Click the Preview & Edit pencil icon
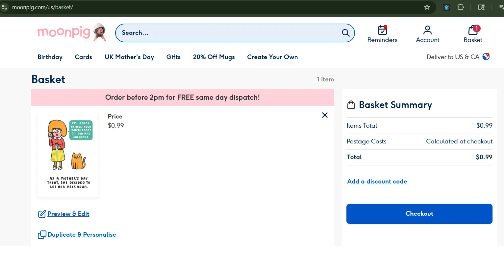 42,214
